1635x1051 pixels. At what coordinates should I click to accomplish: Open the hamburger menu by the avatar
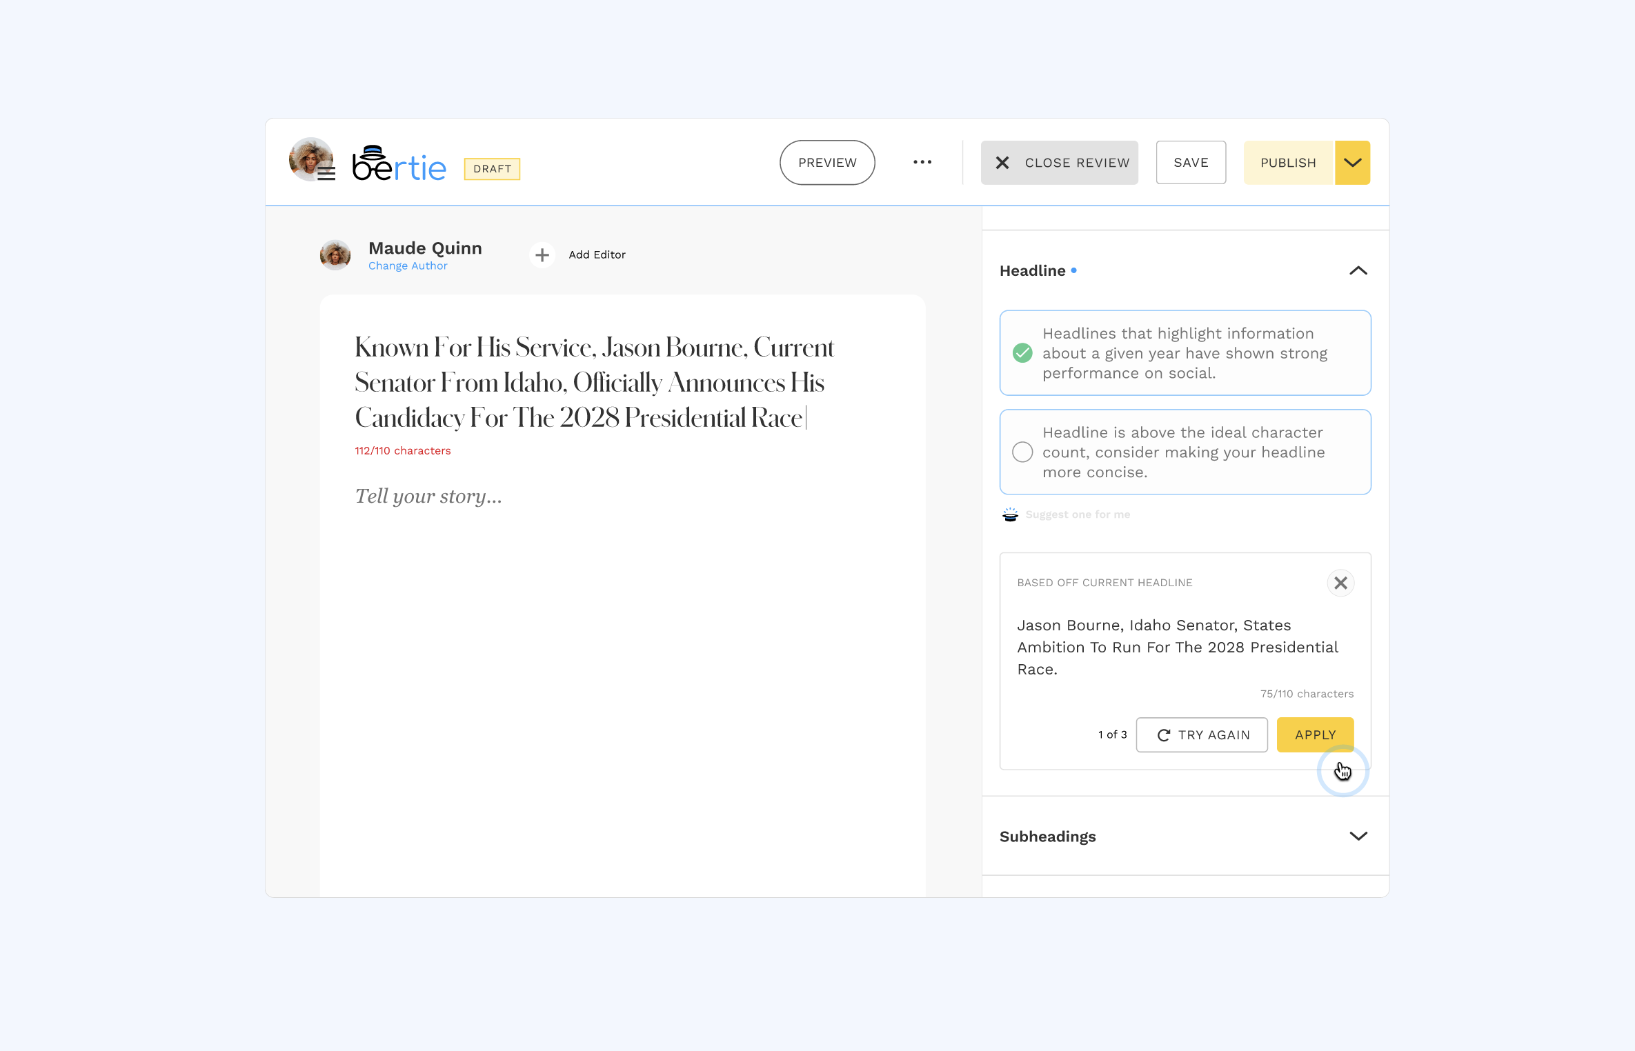coord(326,174)
